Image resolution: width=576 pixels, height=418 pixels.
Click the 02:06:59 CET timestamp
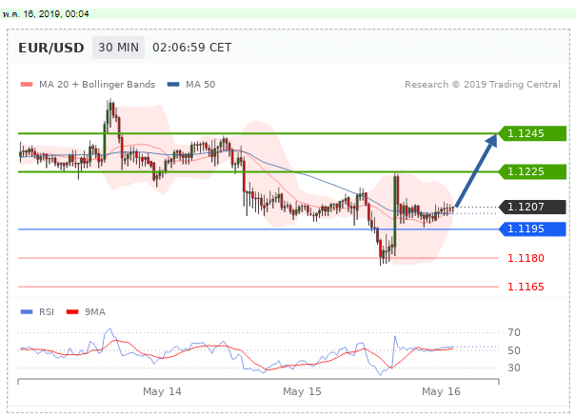pos(192,48)
